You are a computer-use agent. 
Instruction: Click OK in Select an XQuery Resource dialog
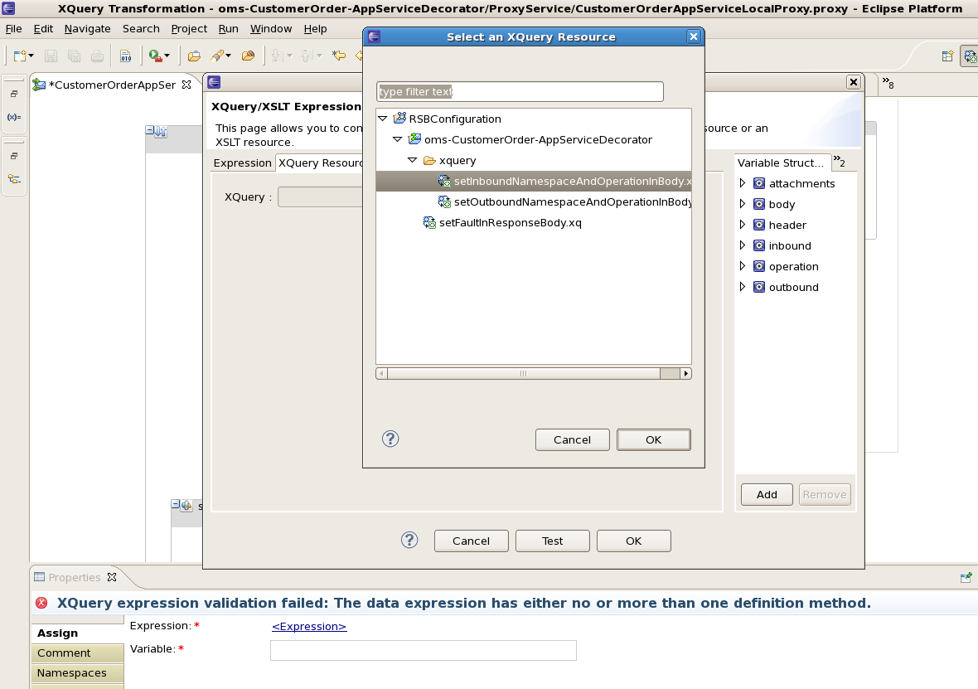click(653, 439)
